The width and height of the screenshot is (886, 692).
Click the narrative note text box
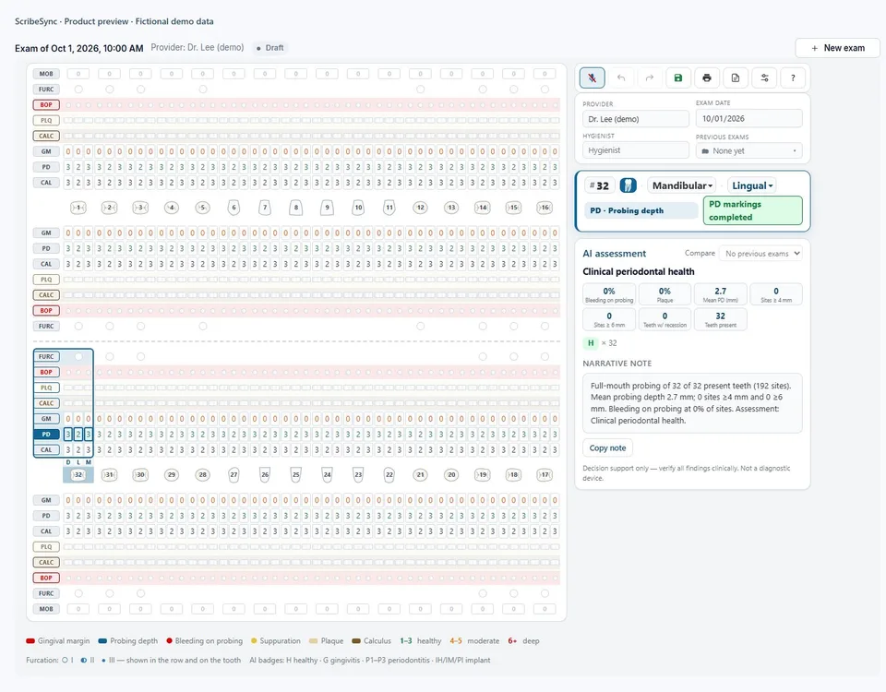pos(692,403)
